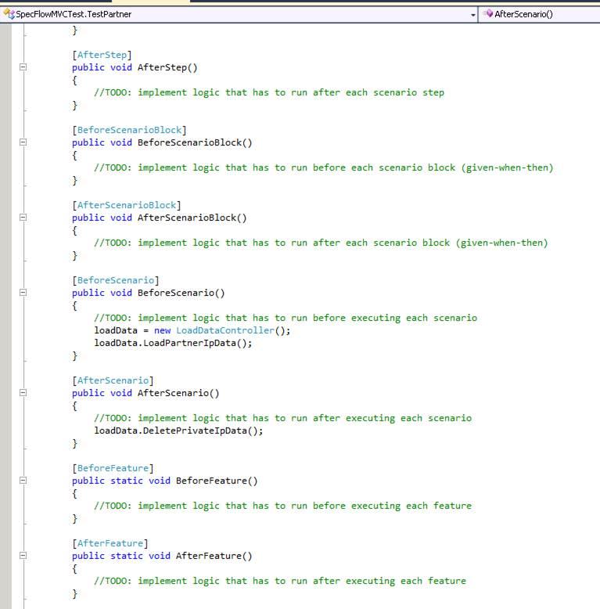Click the AfterScenarioBlock() method name in its declaration
Image resolution: width=600 pixels, height=609 pixels.
192,218
